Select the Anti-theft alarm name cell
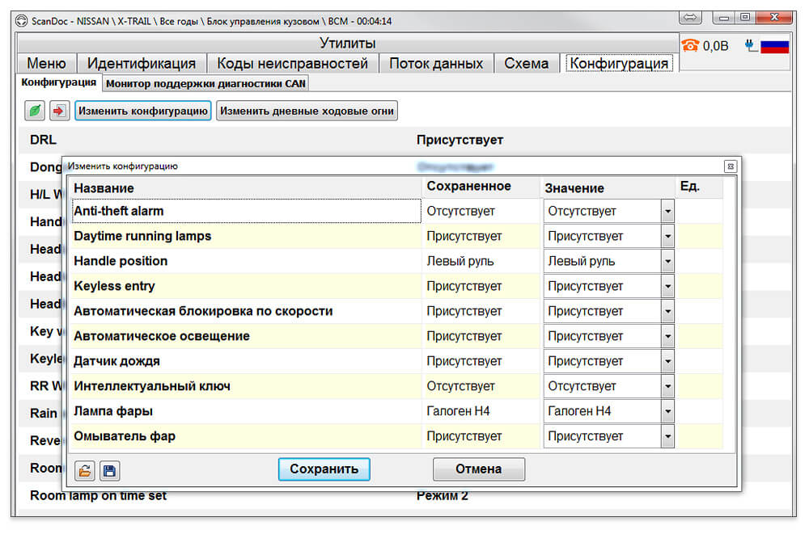This screenshot has width=809, height=534. 247,212
